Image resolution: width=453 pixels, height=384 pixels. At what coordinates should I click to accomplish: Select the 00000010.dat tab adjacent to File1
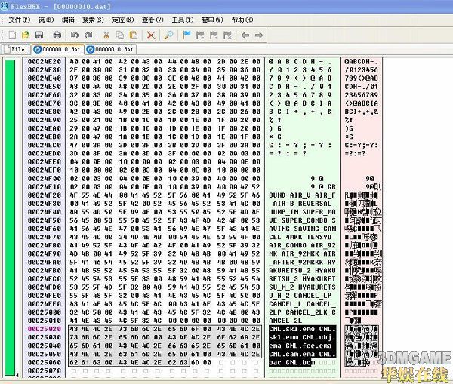tap(58, 49)
